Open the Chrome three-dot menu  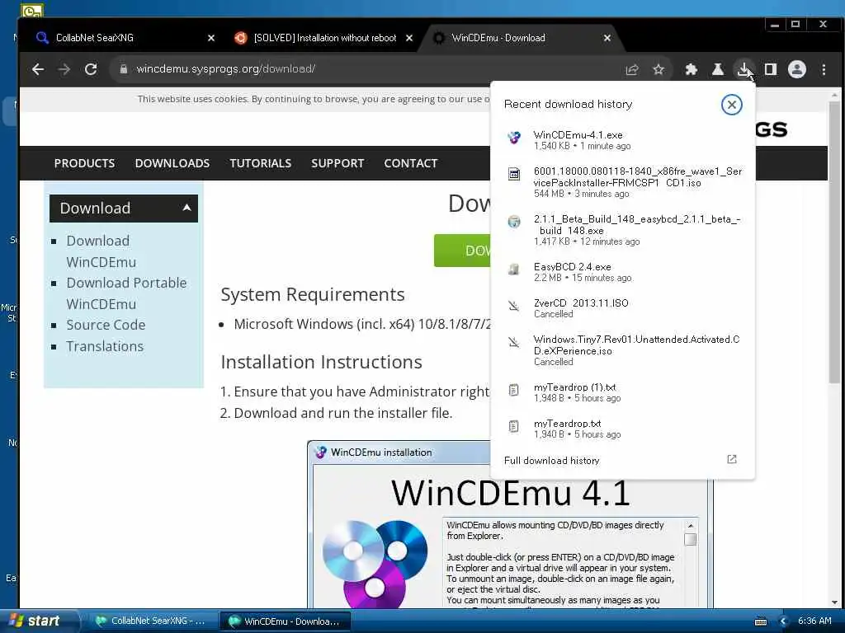point(824,69)
